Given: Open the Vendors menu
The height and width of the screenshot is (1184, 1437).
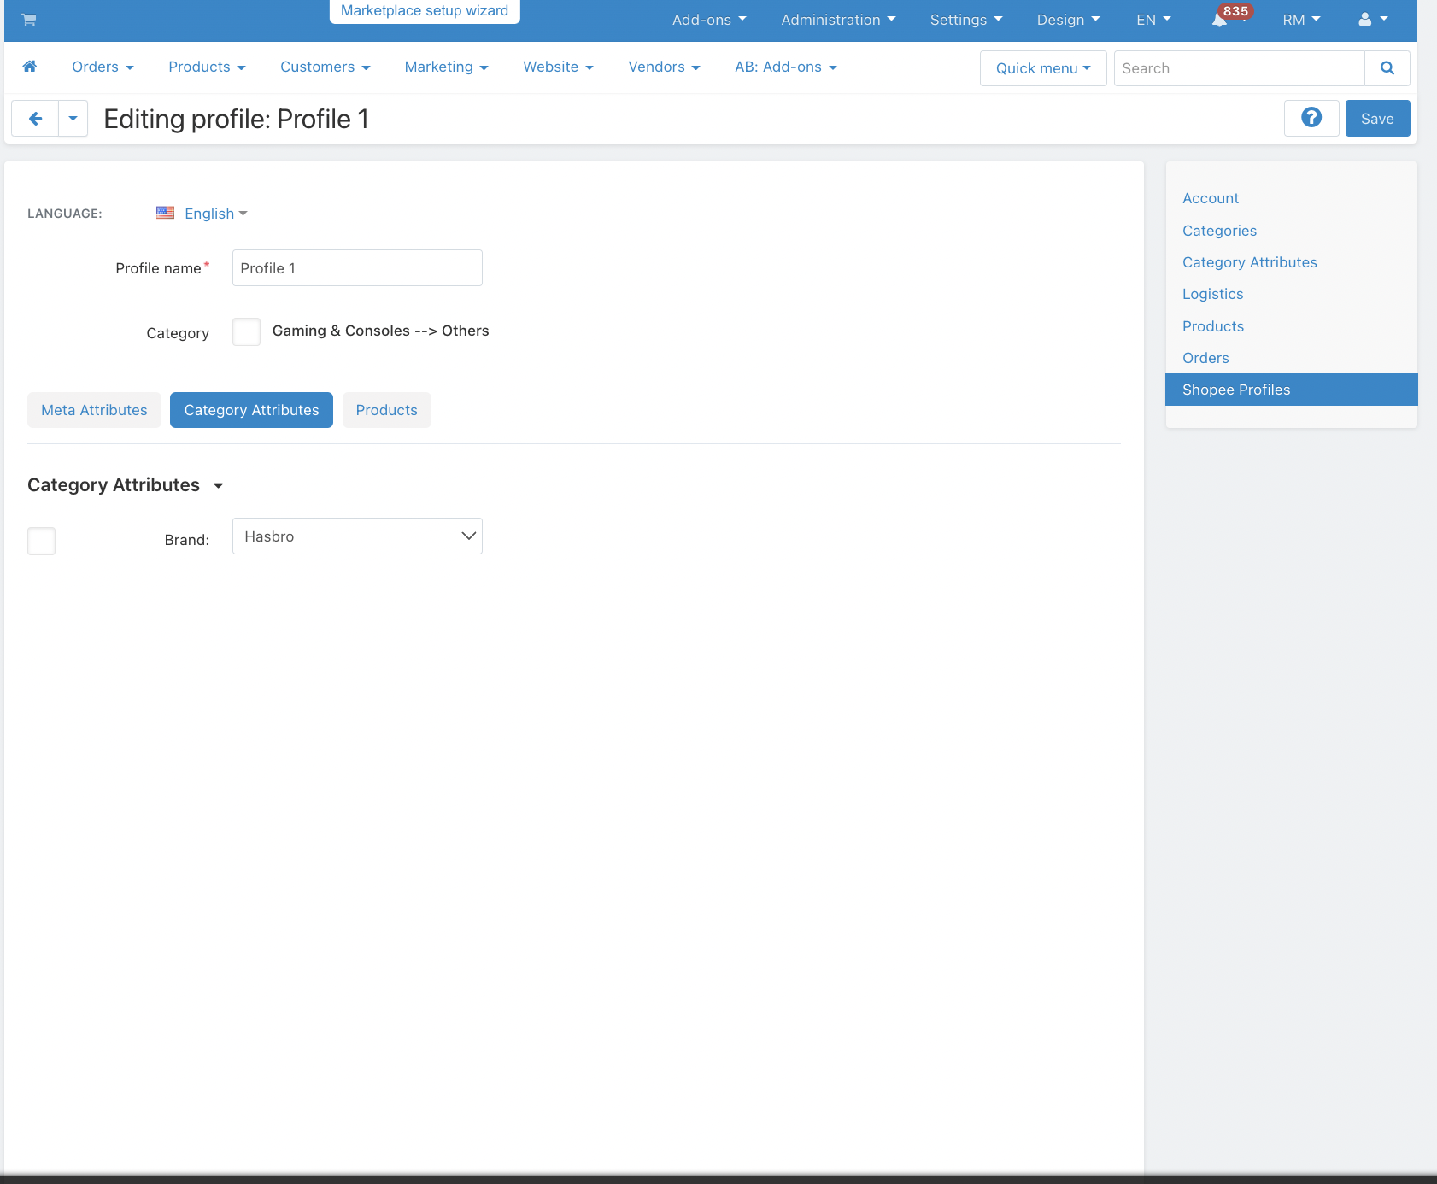Looking at the screenshot, I should tap(664, 67).
